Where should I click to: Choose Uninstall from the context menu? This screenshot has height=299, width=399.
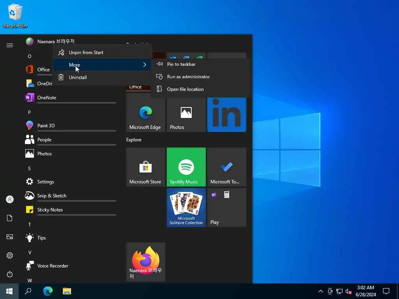click(x=102, y=77)
